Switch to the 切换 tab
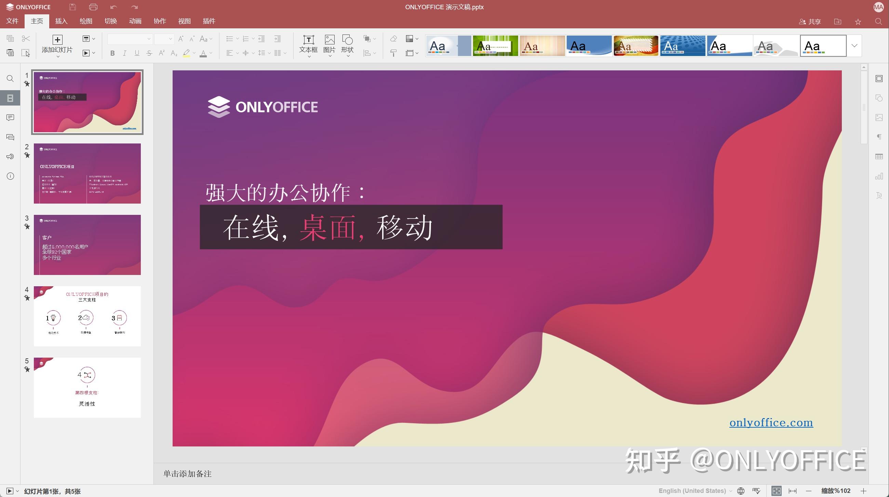 pos(111,21)
